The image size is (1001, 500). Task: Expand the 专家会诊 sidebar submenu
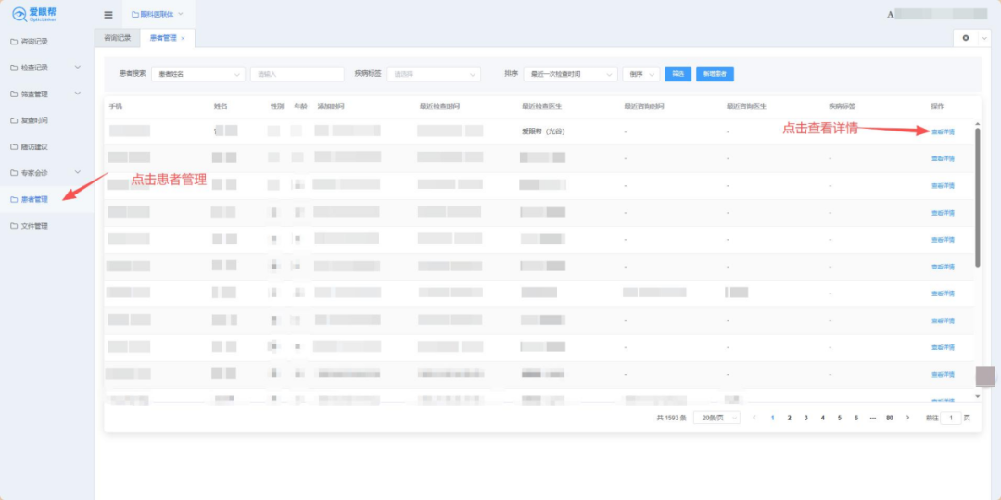pyautogui.click(x=77, y=173)
